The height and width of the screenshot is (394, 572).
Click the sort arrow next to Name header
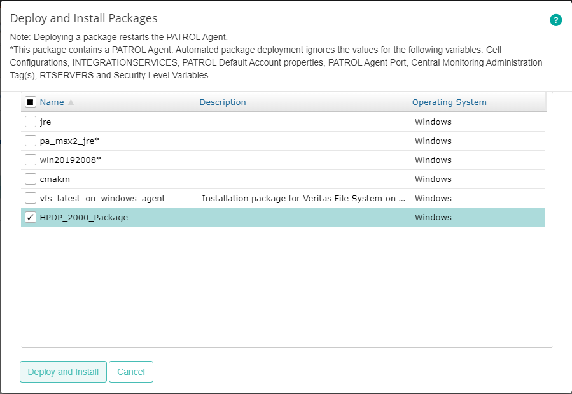[x=70, y=102]
